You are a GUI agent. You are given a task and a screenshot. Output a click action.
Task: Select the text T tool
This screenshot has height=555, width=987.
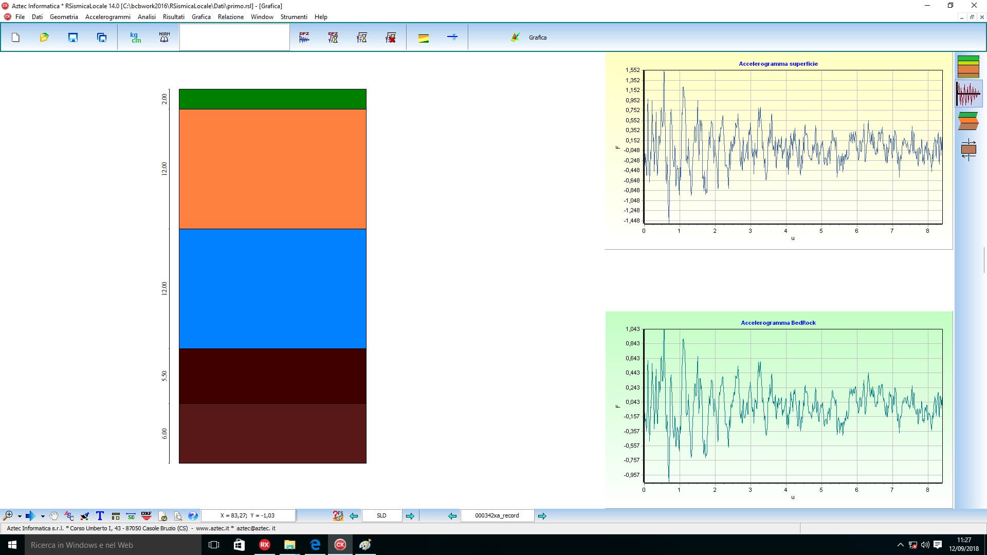[100, 515]
